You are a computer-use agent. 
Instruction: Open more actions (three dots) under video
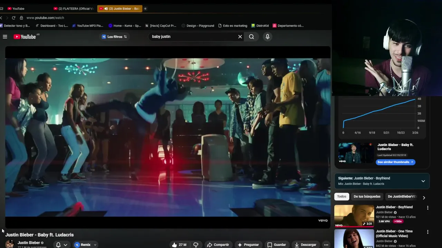click(x=326, y=245)
